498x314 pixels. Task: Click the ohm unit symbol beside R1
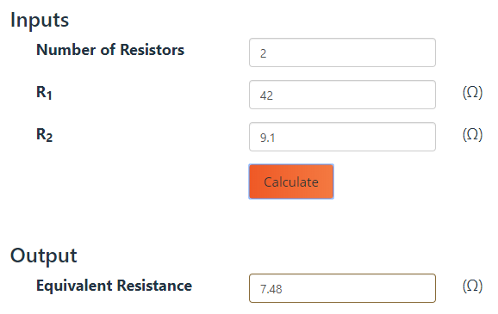click(473, 93)
